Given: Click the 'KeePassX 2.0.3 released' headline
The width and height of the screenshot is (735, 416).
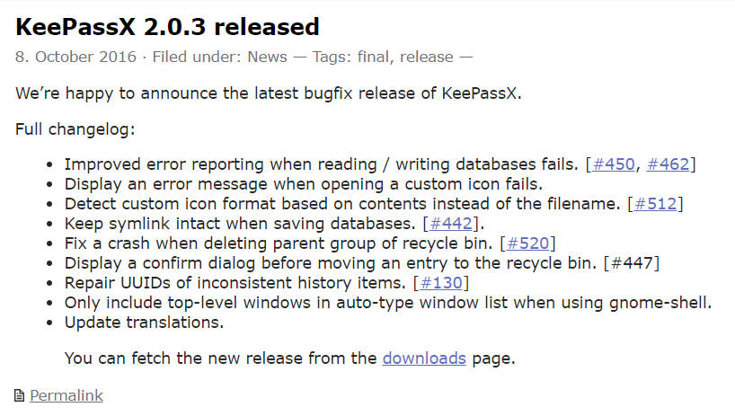Looking at the screenshot, I should 167,27.
